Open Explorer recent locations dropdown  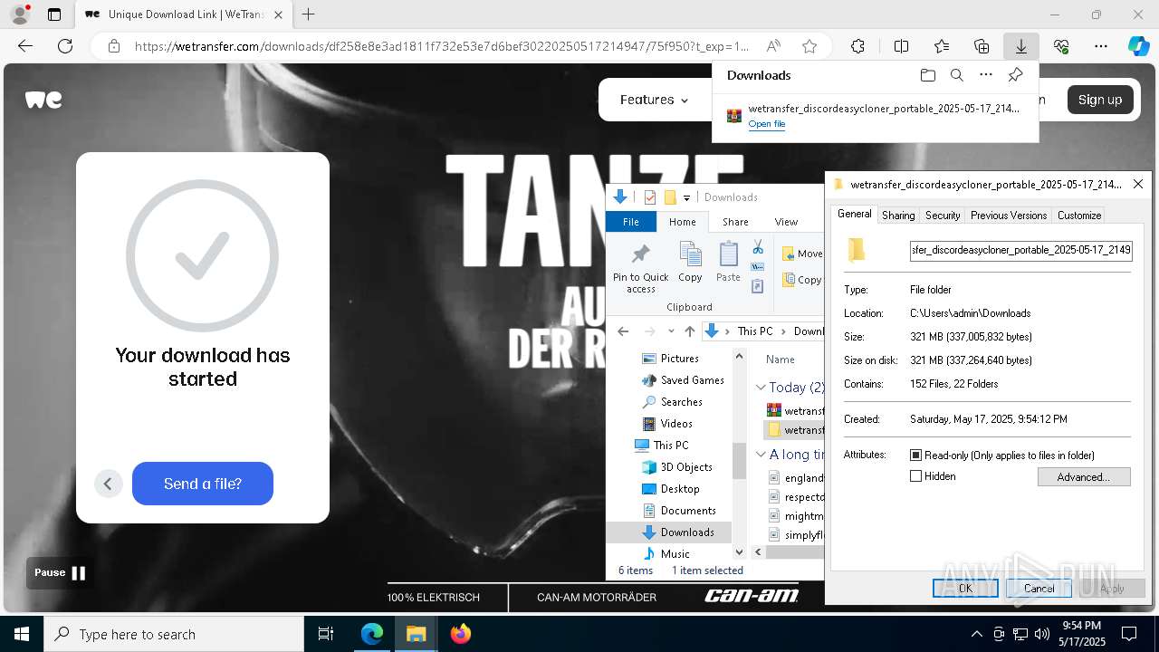click(x=671, y=331)
